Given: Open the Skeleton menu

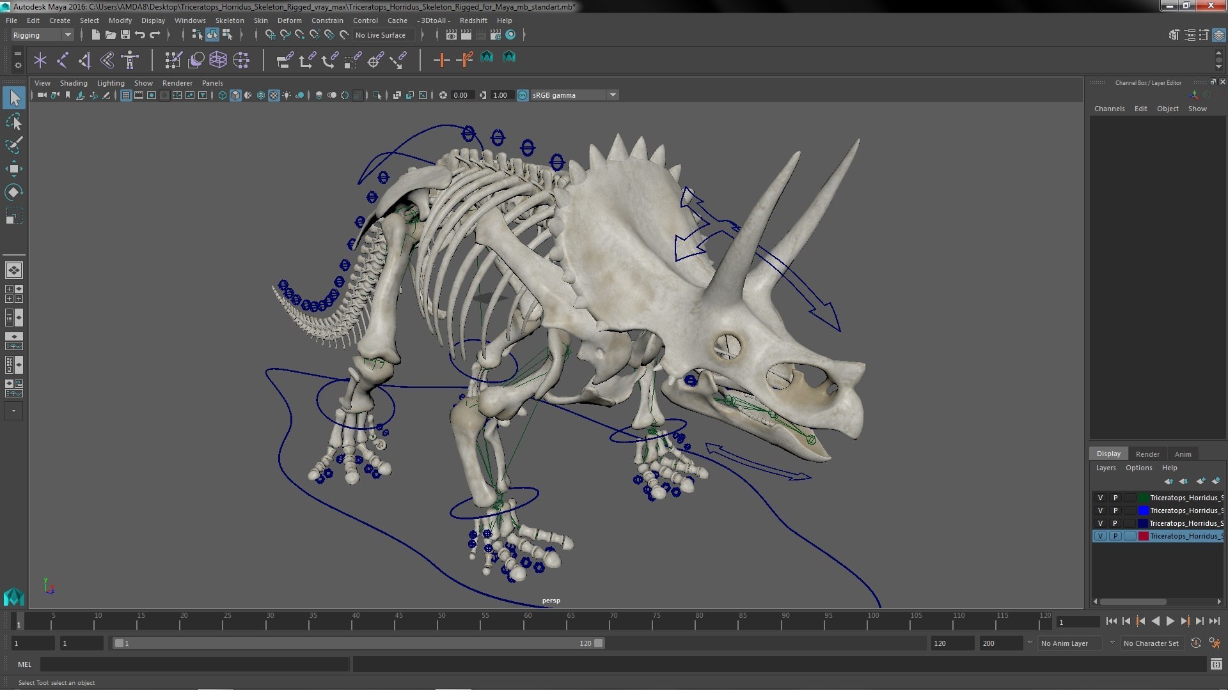Looking at the screenshot, I should (x=229, y=20).
